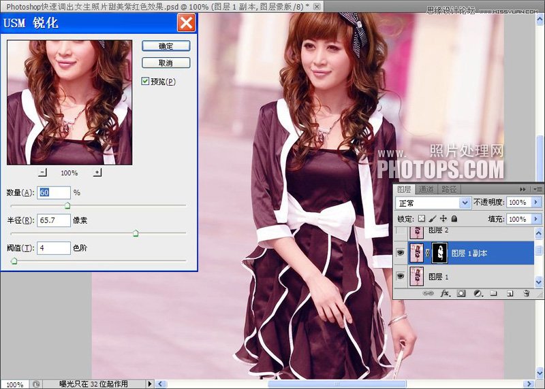This screenshot has width=545, height=389.
Task: Adjust the 数量 amount slider handle
Action: [67, 206]
